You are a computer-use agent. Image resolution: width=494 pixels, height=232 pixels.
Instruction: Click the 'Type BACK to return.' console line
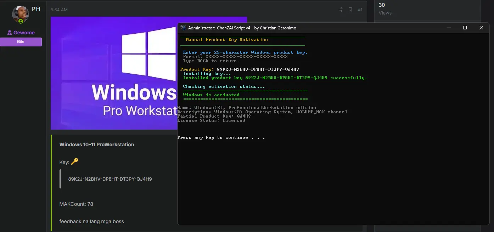click(211, 61)
